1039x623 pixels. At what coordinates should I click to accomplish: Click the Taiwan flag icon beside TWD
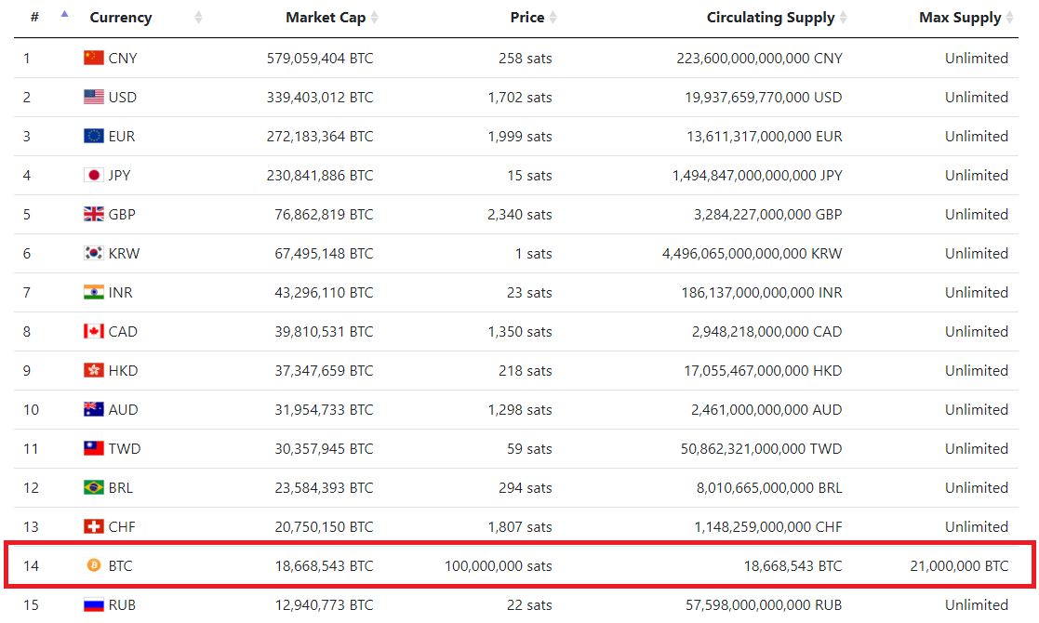pos(93,449)
